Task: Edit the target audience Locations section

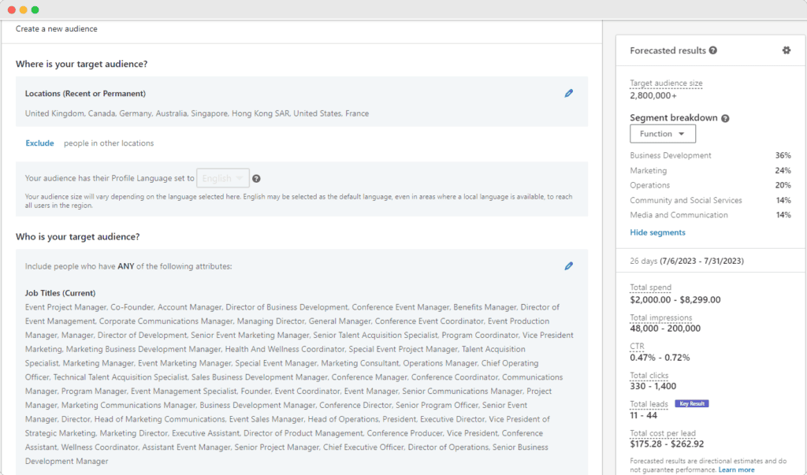Action: tap(569, 93)
